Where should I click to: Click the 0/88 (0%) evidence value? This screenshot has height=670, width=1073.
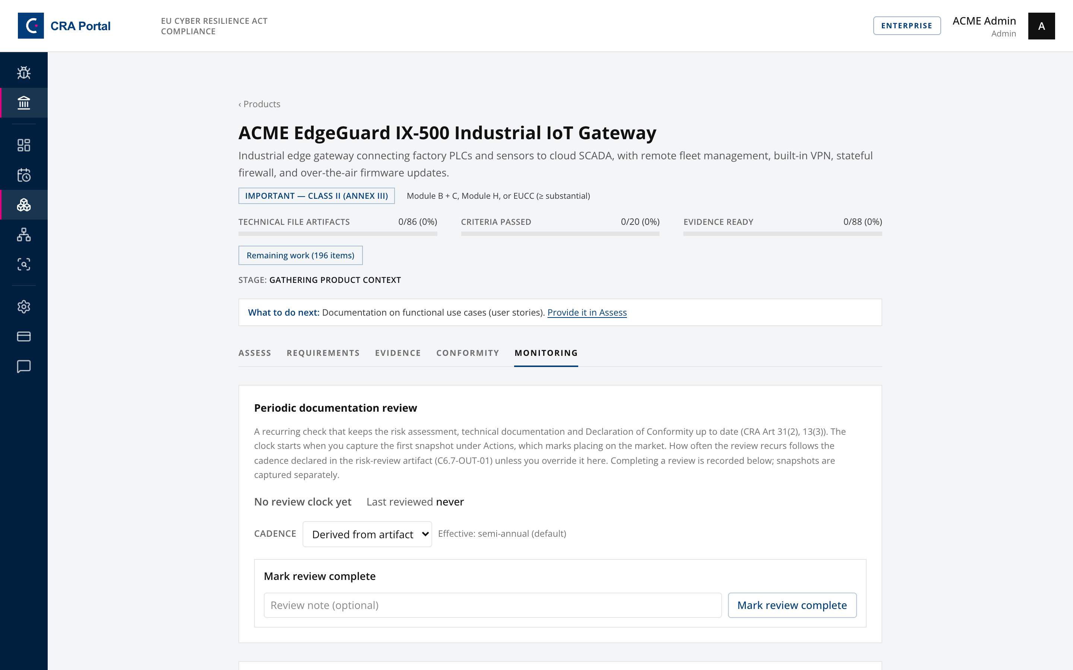[863, 221]
